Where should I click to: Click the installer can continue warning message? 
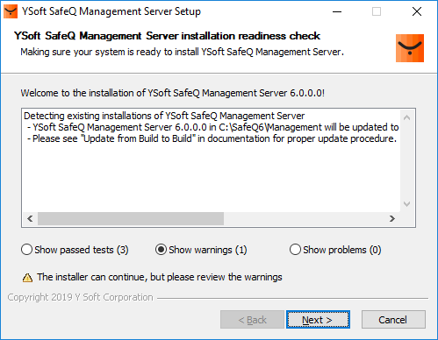(x=160, y=277)
